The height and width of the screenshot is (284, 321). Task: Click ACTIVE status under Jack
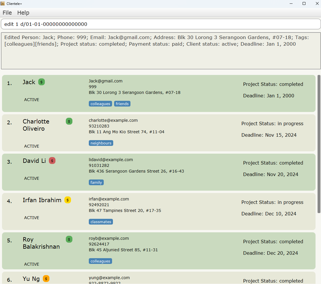[x=32, y=100]
